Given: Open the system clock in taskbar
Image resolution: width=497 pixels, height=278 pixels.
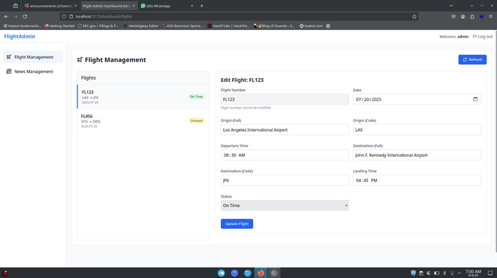Looking at the screenshot, I should [473, 273].
